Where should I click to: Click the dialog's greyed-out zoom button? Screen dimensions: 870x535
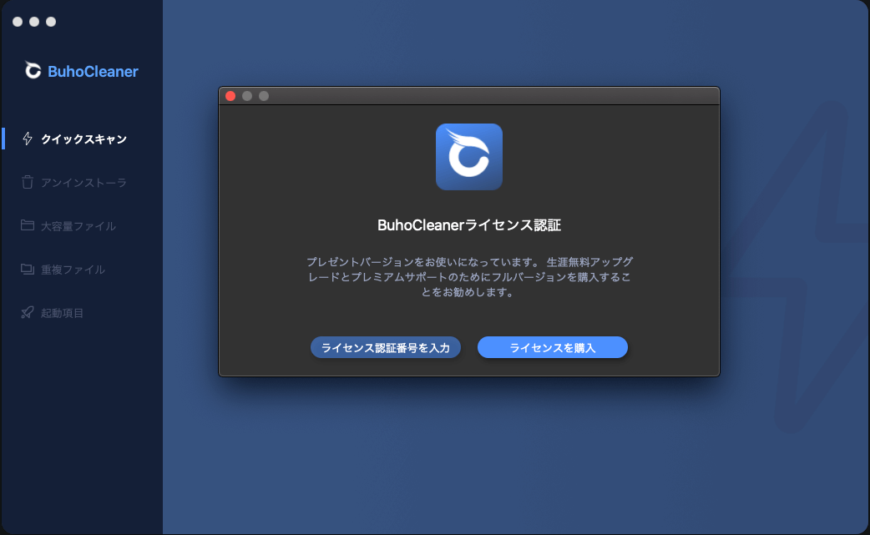pyautogui.click(x=264, y=96)
